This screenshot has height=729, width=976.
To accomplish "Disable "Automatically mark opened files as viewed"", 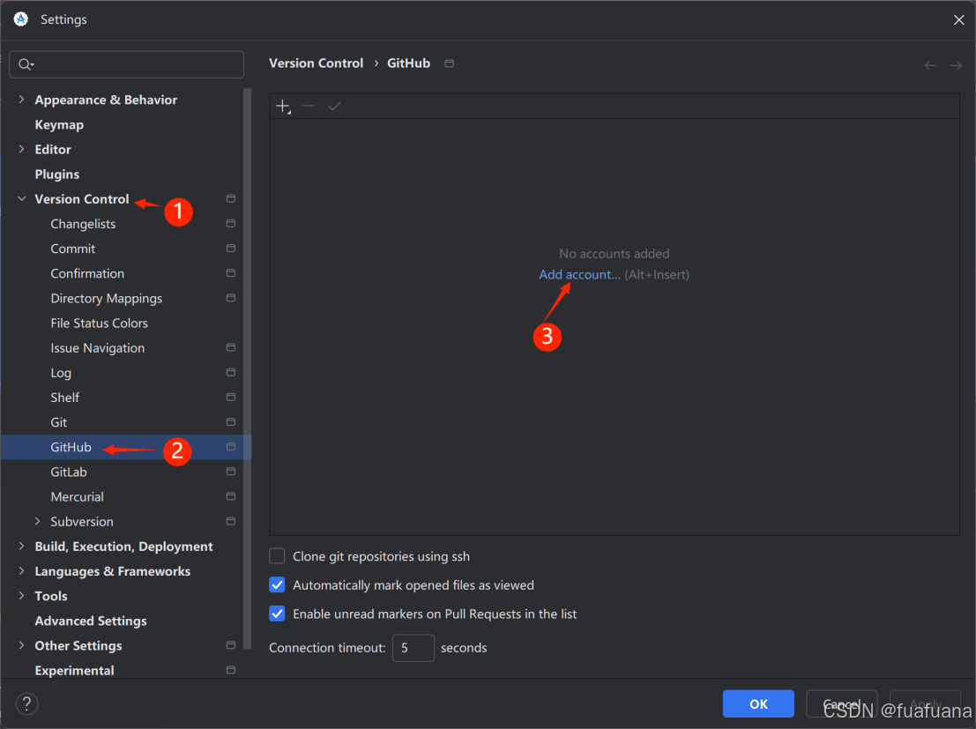I will coord(277,584).
